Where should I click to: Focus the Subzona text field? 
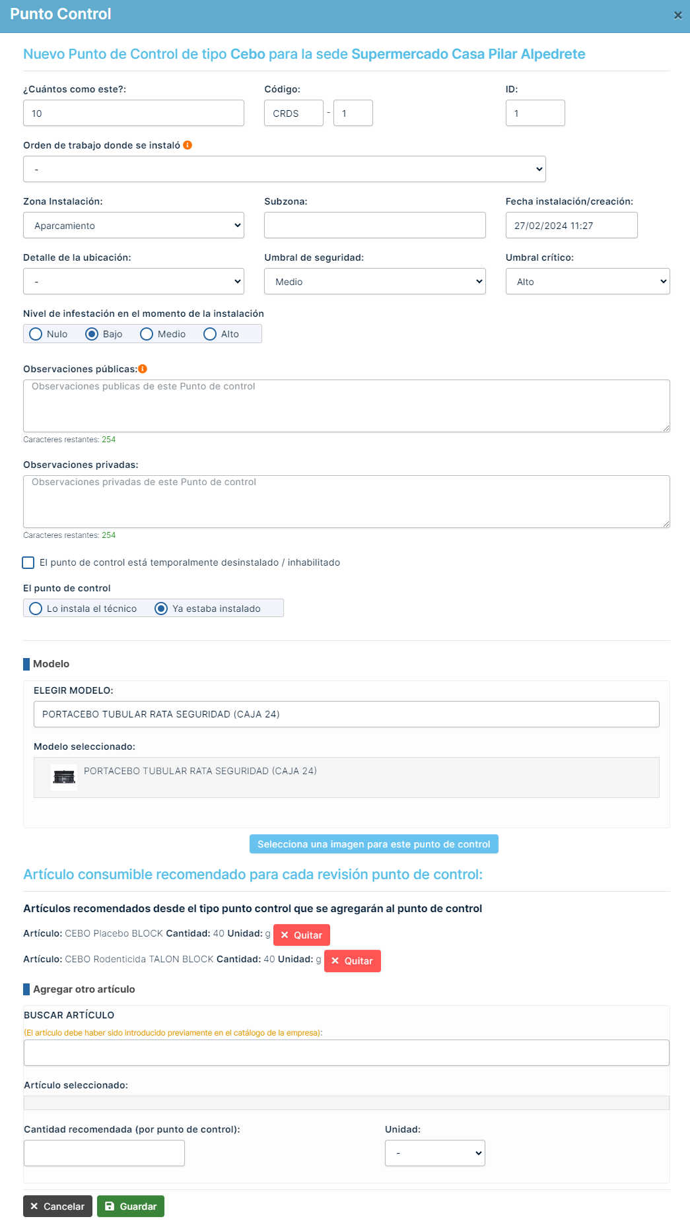click(x=374, y=226)
